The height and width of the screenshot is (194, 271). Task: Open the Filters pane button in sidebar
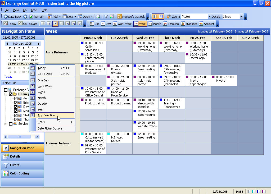click(22, 165)
